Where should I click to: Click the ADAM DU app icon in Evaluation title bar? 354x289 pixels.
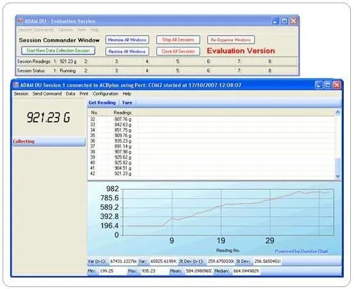point(20,21)
